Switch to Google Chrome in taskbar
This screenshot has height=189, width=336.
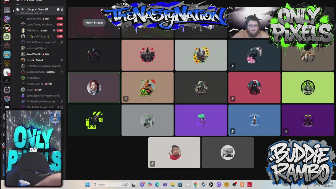click(196, 185)
